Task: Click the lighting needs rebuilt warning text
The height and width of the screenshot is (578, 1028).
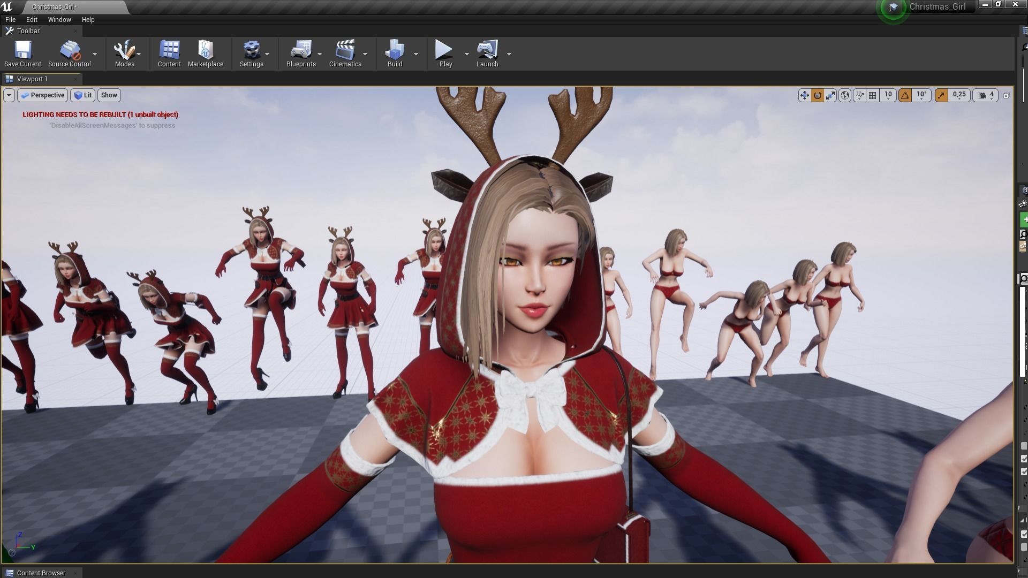Action: tap(100, 115)
